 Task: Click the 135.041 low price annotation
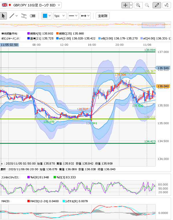pyautogui.click(x=92, y=123)
